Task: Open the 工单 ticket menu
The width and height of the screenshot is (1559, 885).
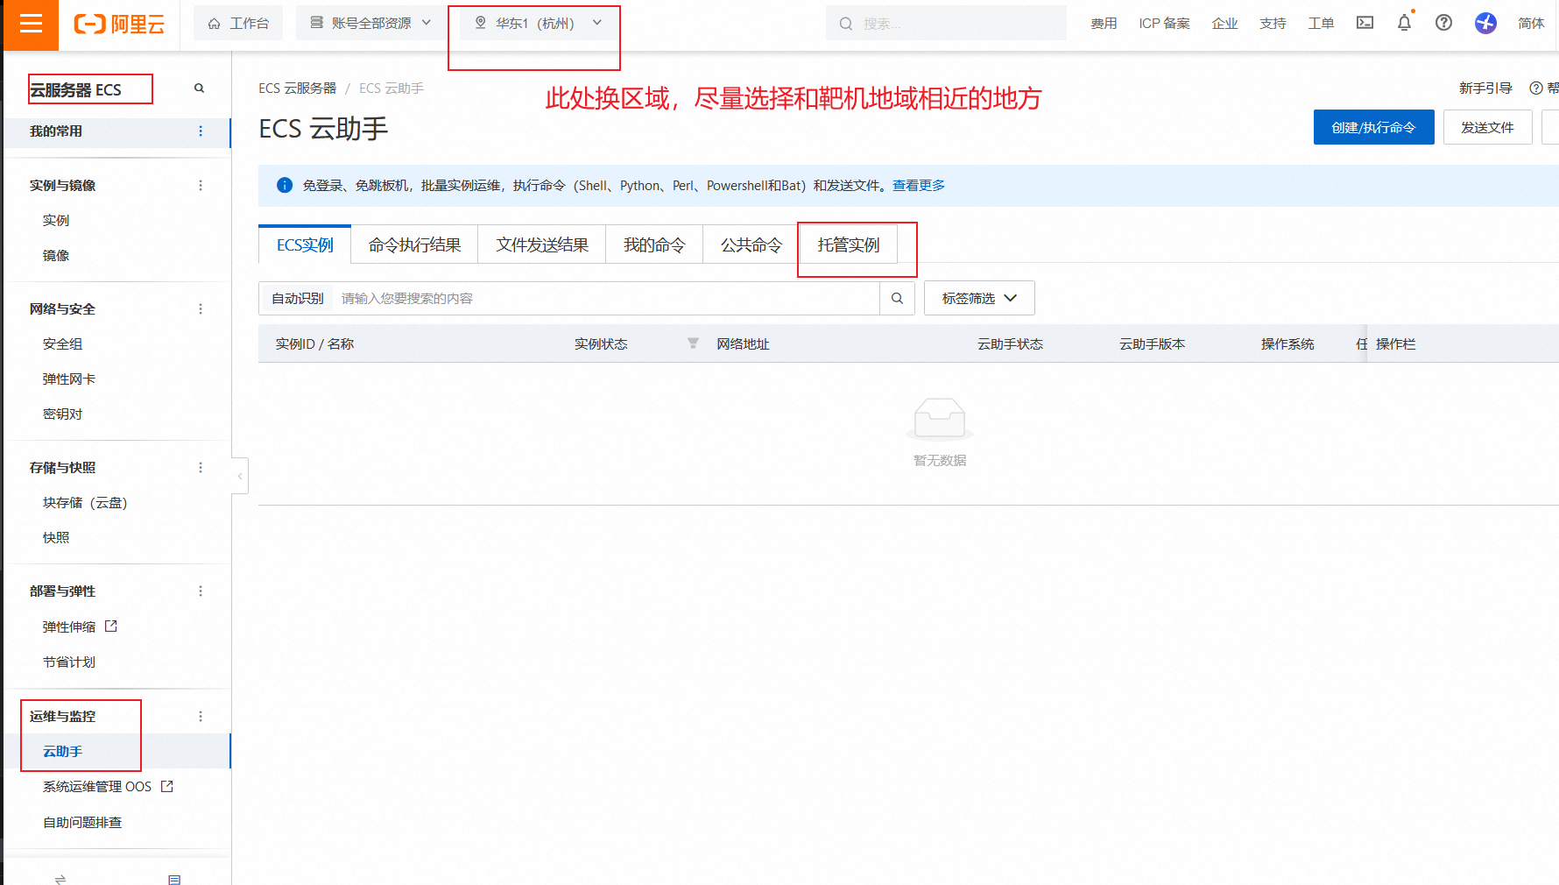Action: click(x=1321, y=24)
